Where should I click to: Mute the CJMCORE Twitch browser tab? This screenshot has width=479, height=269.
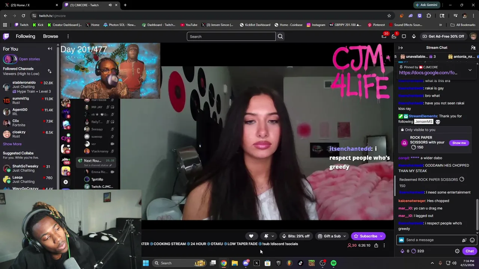pyautogui.click(x=110, y=5)
